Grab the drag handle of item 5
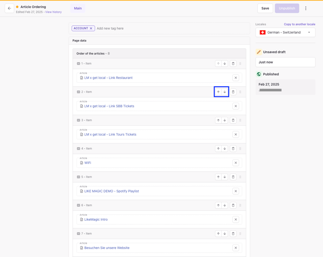The width and height of the screenshot is (323, 257). point(240,177)
